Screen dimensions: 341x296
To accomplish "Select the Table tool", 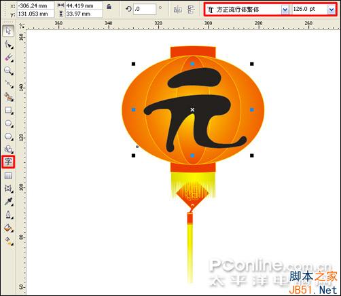I will coord(8,176).
